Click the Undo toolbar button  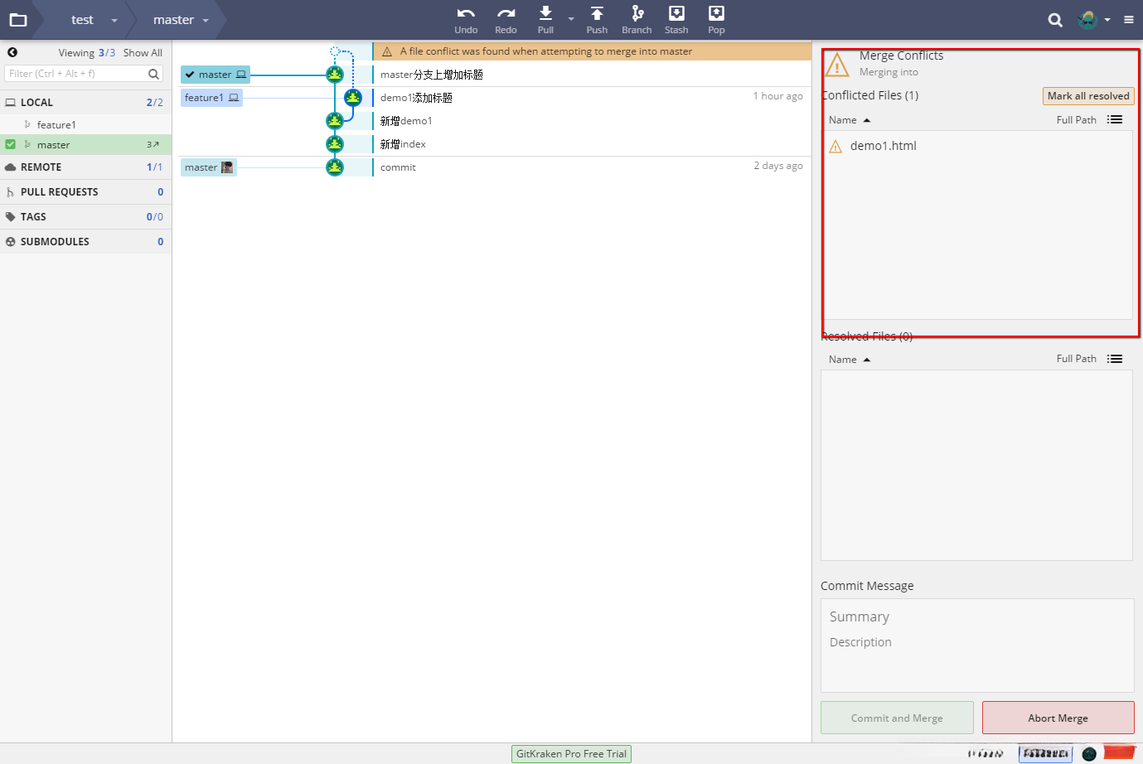(466, 20)
